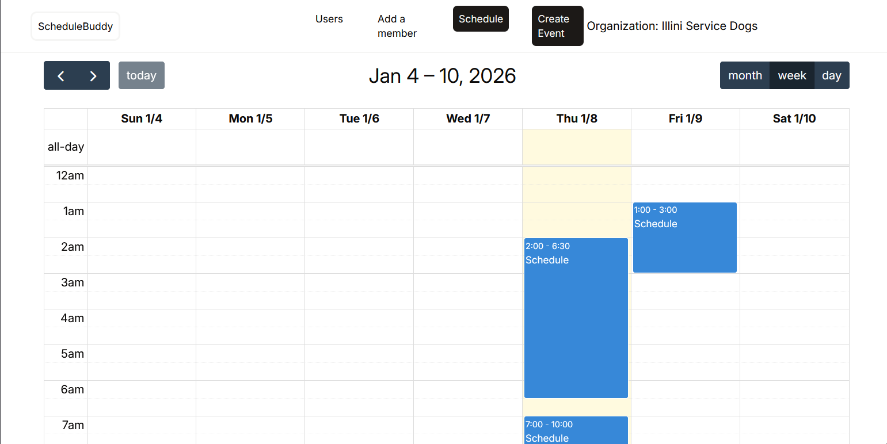Select the month view toggle
Screen dimensions: 887x444
(745, 75)
